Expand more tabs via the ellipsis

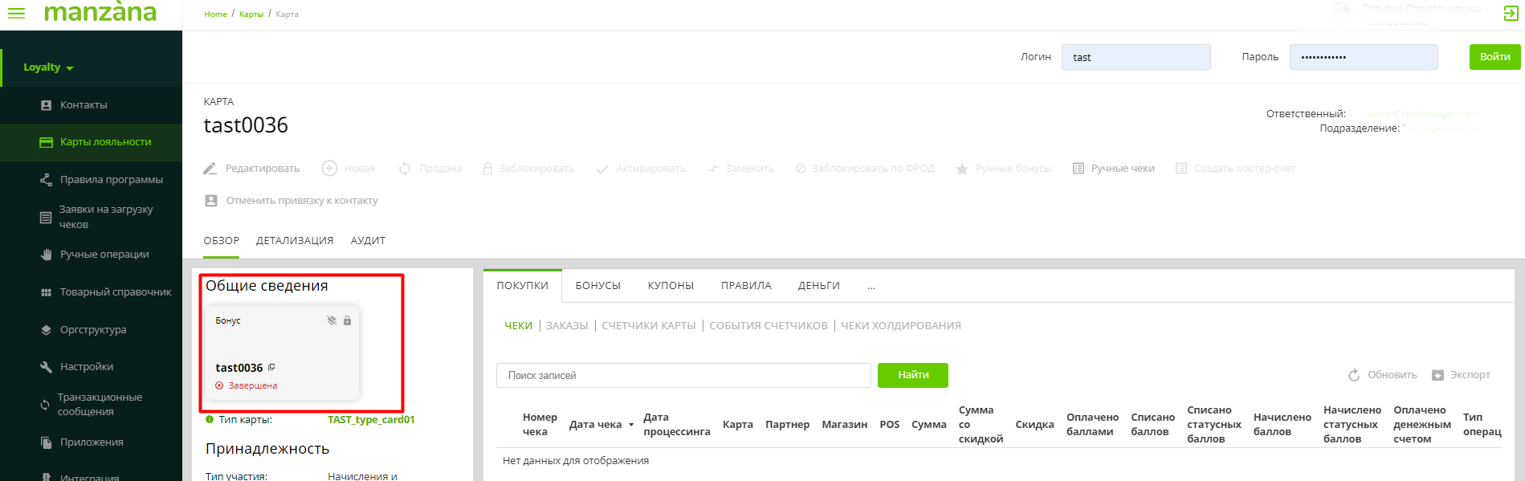click(x=871, y=286)
